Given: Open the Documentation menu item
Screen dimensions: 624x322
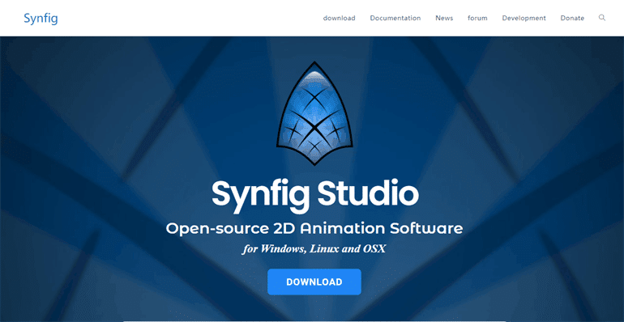Looking at the screenshot, I should point(395,18).
